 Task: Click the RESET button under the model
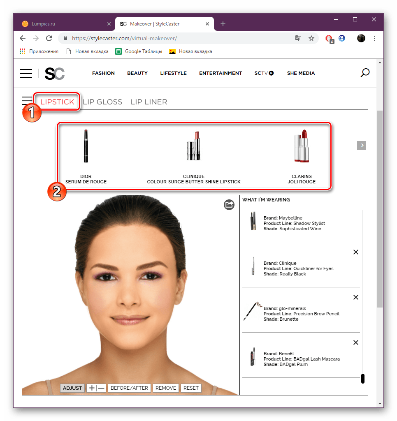[190, 388]
